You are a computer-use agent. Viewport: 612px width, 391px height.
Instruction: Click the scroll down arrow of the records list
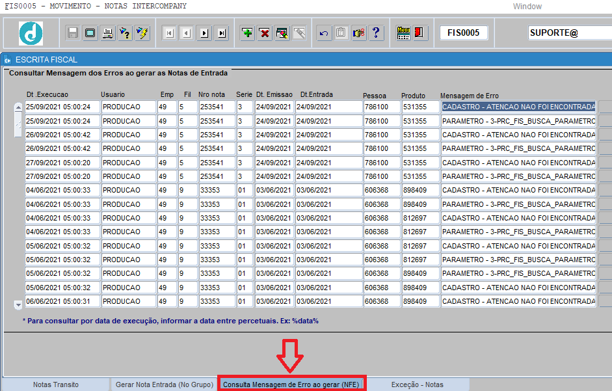pyautogui.click(x=18, y=304)
